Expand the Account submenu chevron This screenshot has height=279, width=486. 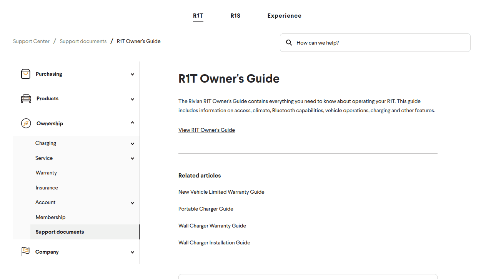(x=132, y=203)
